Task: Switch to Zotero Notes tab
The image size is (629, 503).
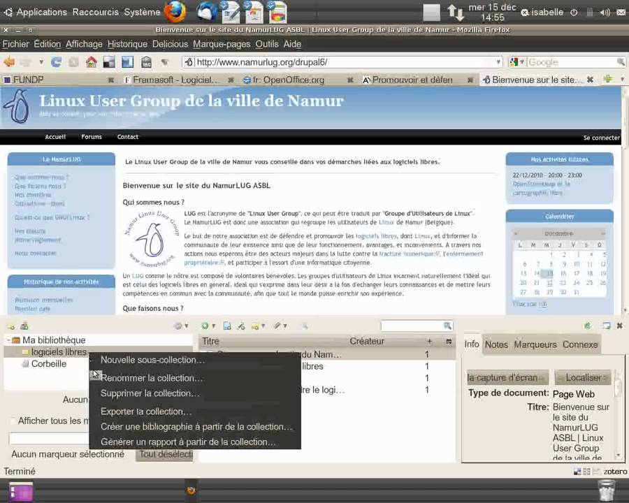Action: (x=496, y=344)
